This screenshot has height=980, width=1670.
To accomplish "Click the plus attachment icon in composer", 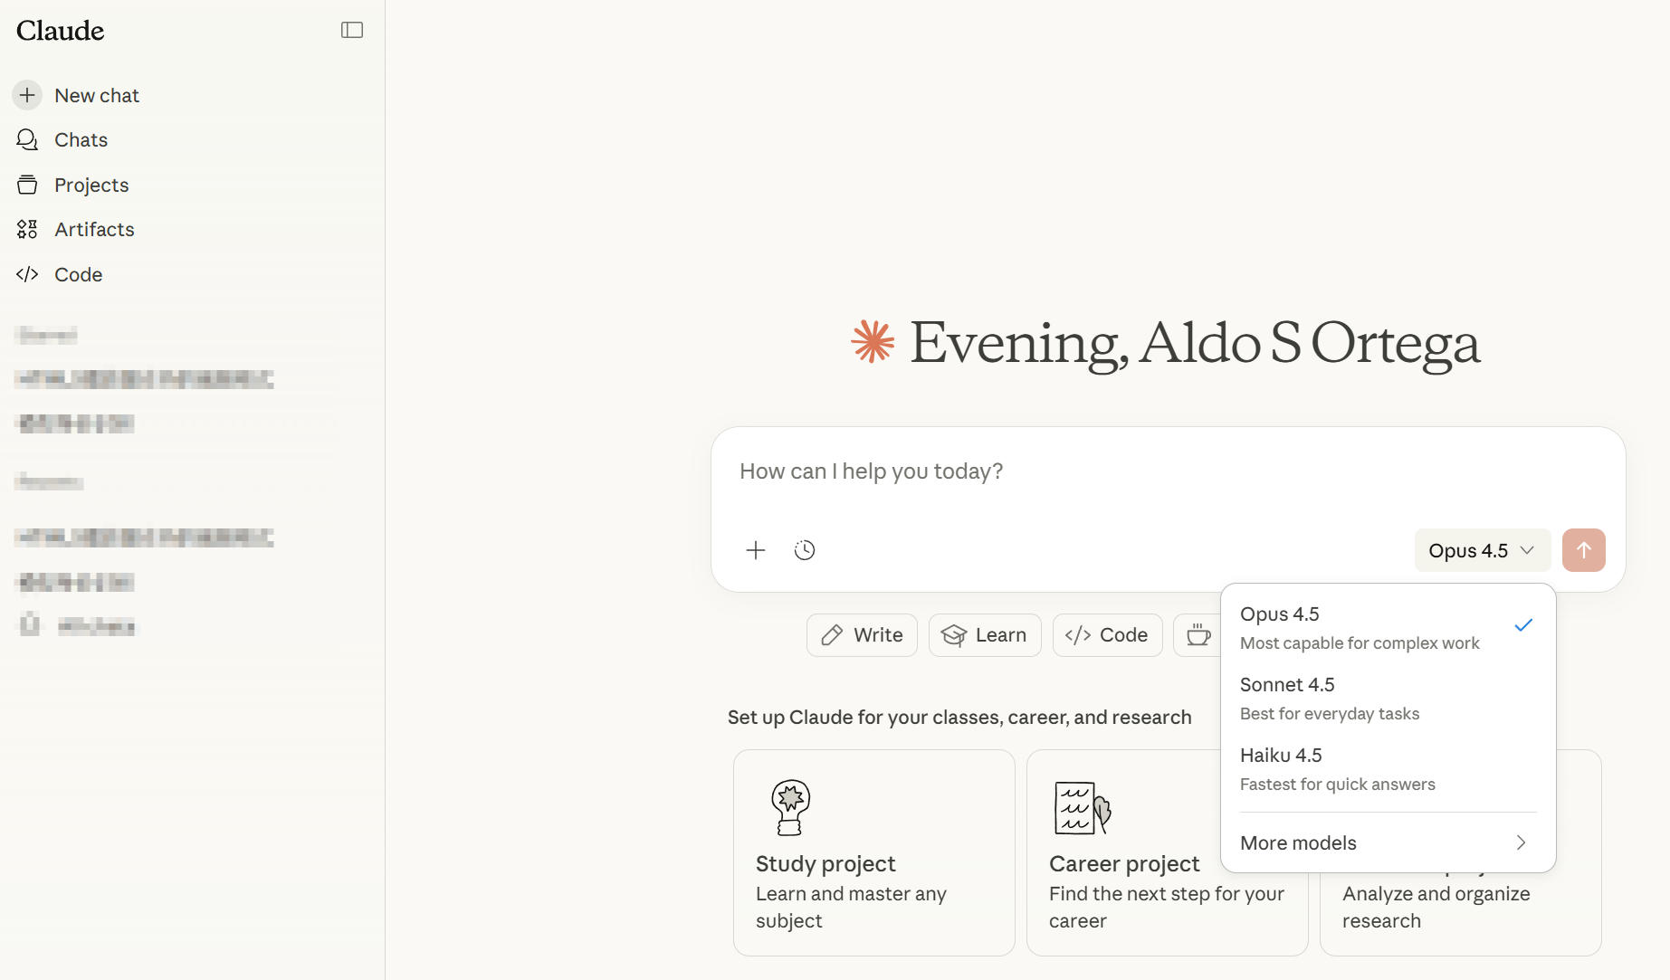I will 756,550.
